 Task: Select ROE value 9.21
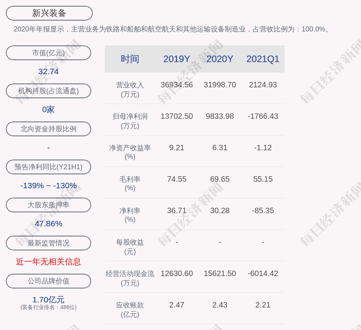[177, 148]
